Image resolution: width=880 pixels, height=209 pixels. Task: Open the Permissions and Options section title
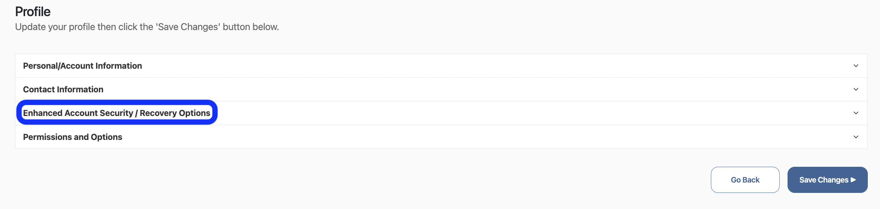(x=72, y=137)
